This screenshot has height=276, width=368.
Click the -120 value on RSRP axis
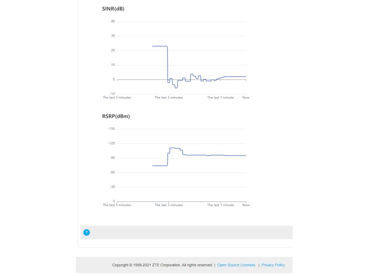(111, 143)
